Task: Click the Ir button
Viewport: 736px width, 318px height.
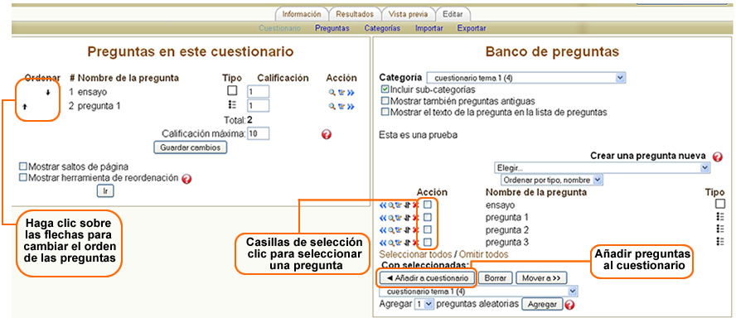Action: point(105,191)
